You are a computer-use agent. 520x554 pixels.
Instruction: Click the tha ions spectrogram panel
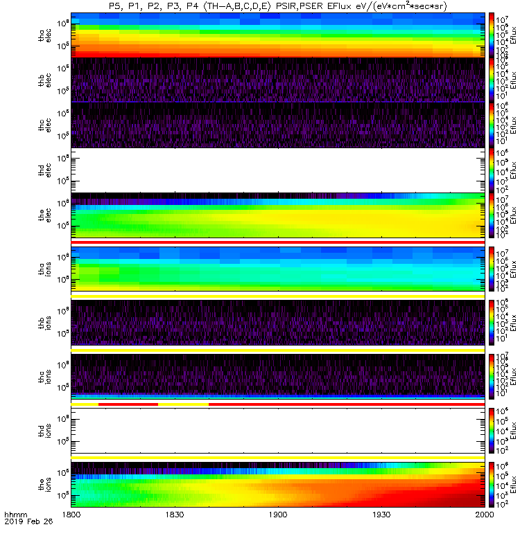click(x=278, y=269)
